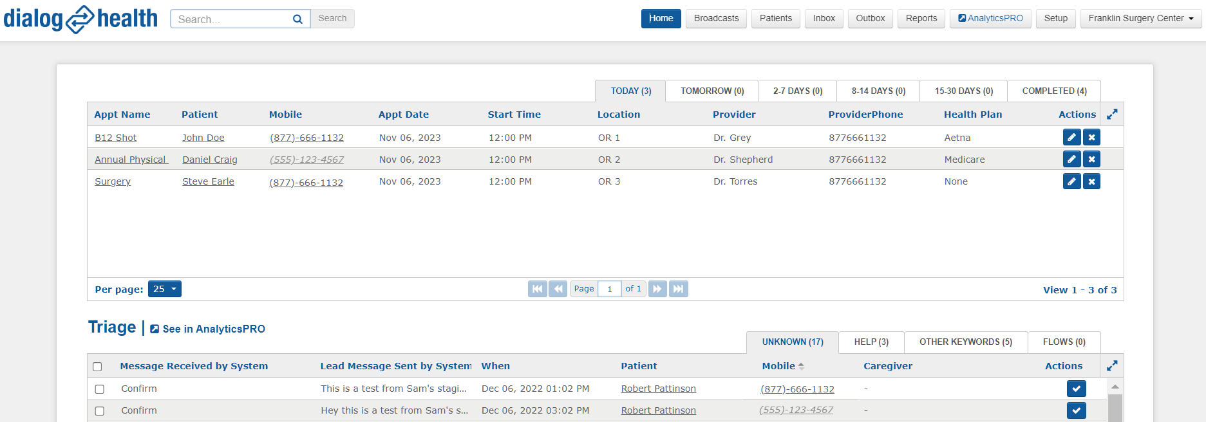The image size is (1206, 422).
Task: Expand the Triage table to fullscreen
Action: [x=1112, y=366]
